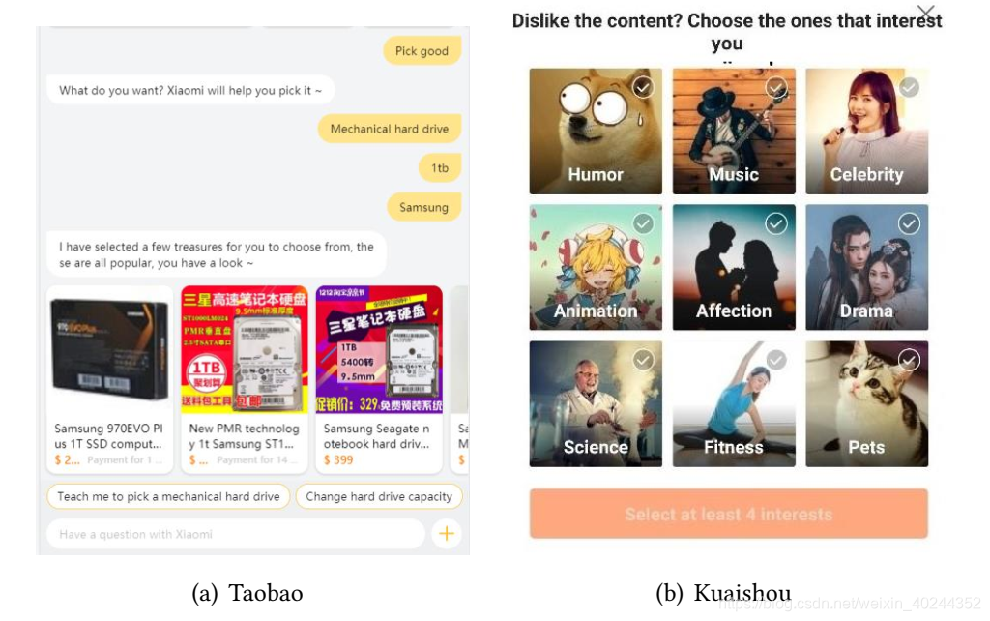Toggle the Music interest checkmark

pos(776,87)
